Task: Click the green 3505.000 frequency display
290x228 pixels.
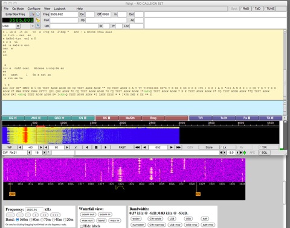Action: coord(18,20)
